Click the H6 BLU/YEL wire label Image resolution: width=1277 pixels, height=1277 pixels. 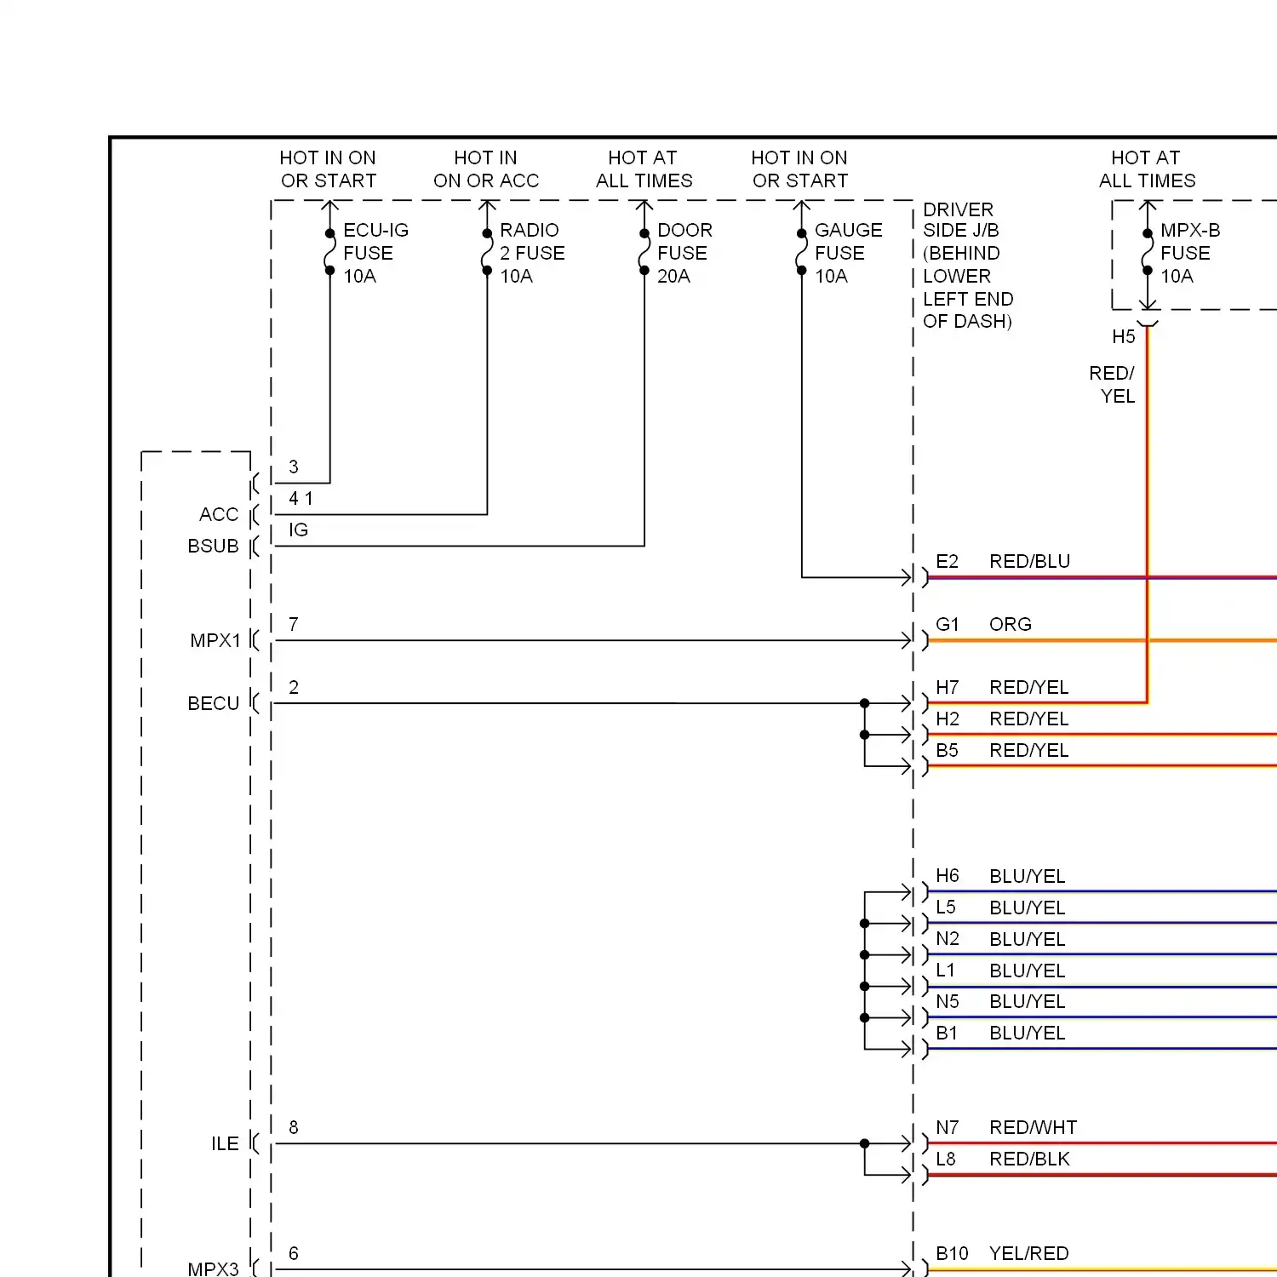[x=1000, y=877]
